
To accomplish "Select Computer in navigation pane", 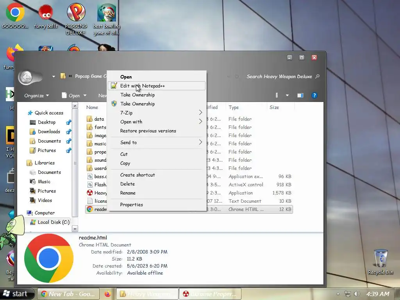I will click(41, 213).
